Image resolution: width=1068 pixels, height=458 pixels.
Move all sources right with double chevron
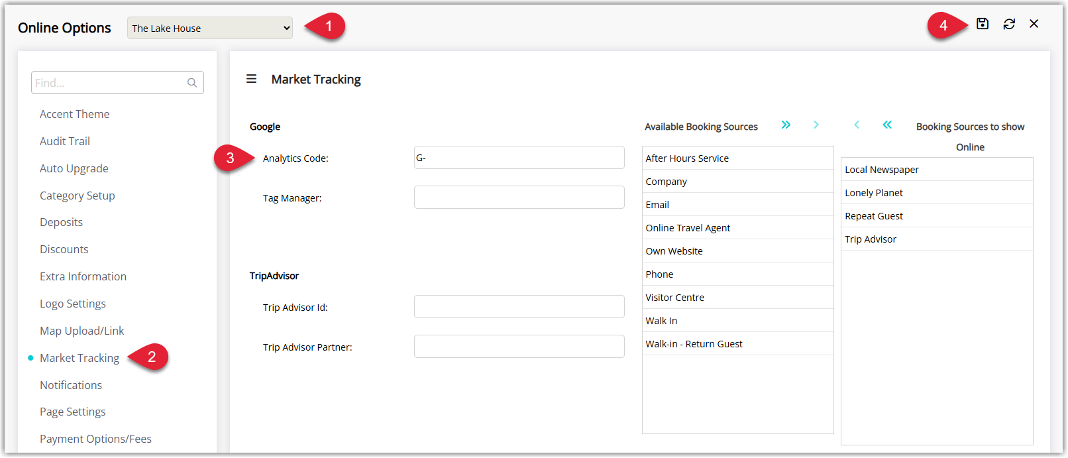(786, 125)
